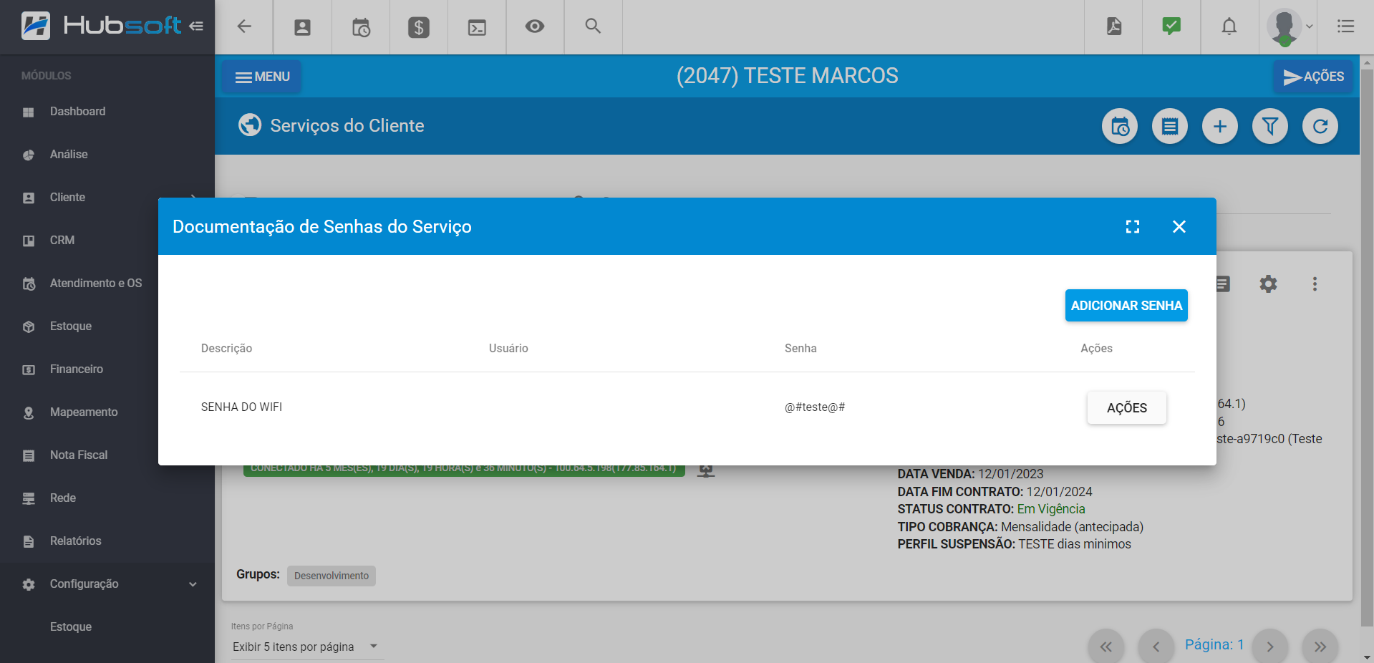Image resolution: width=1374 pixels, height=663 pixels.
Task: Click the Hubsoft logo
Action: 101,26
